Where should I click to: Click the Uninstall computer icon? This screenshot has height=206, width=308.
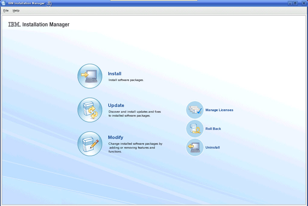click(x=195, y=147)
